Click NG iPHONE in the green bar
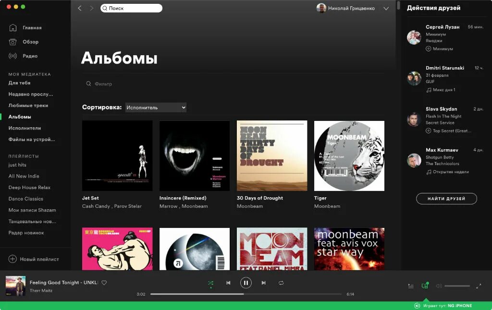This screenshot has height=310, width=492. click(x=460, y=306)
